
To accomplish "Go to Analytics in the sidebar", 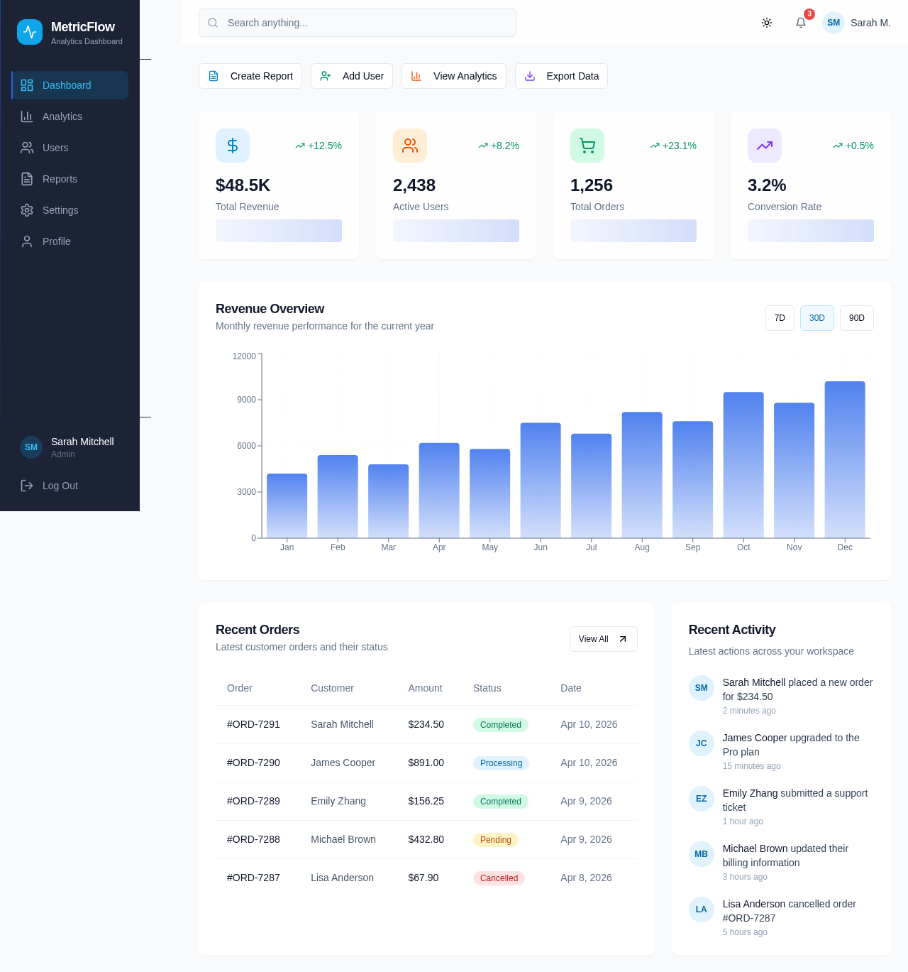I will pos(70,116).
